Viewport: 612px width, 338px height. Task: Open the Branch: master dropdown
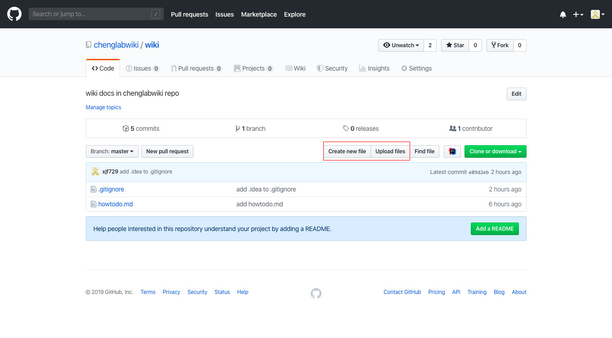coord(112,151)
